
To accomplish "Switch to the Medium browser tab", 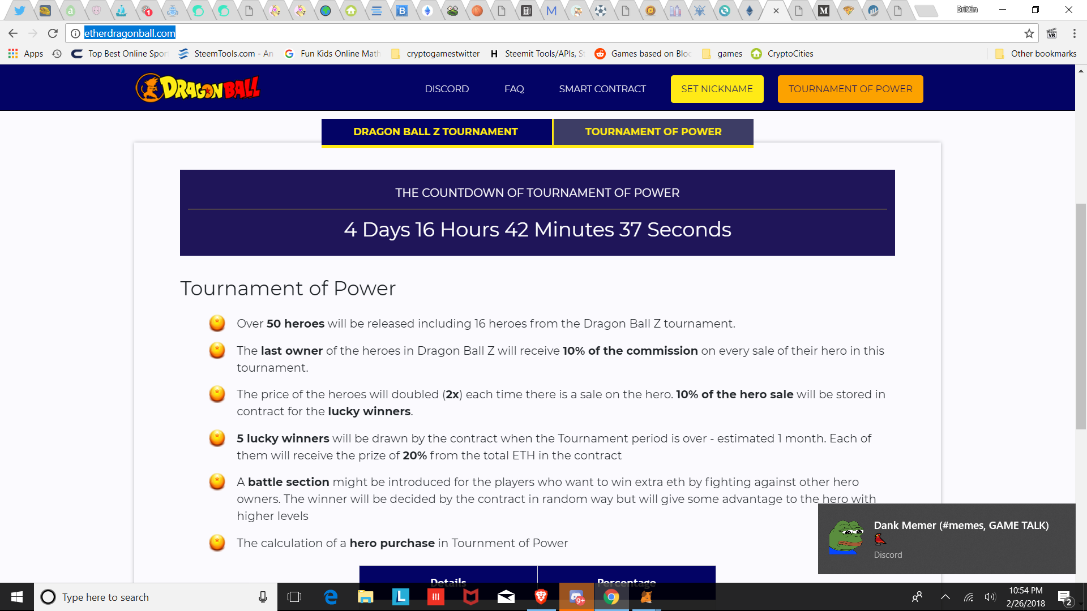I will tap(824, 10).
